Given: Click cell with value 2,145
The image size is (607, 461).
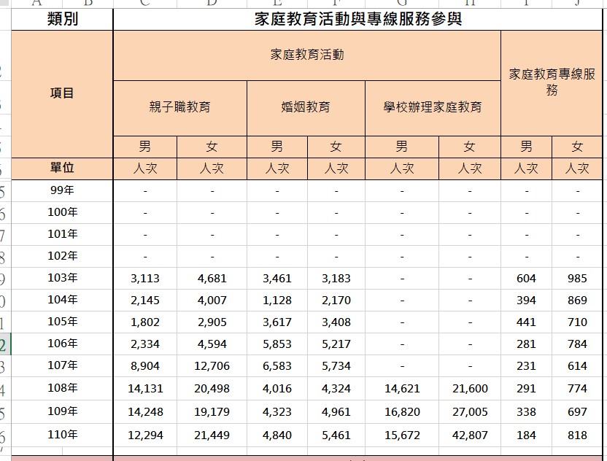Looking at the screenshot, I should (145, 300).
